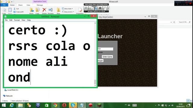Open the New item dropdown
The image size is (193, 108).
click(67, 9)
